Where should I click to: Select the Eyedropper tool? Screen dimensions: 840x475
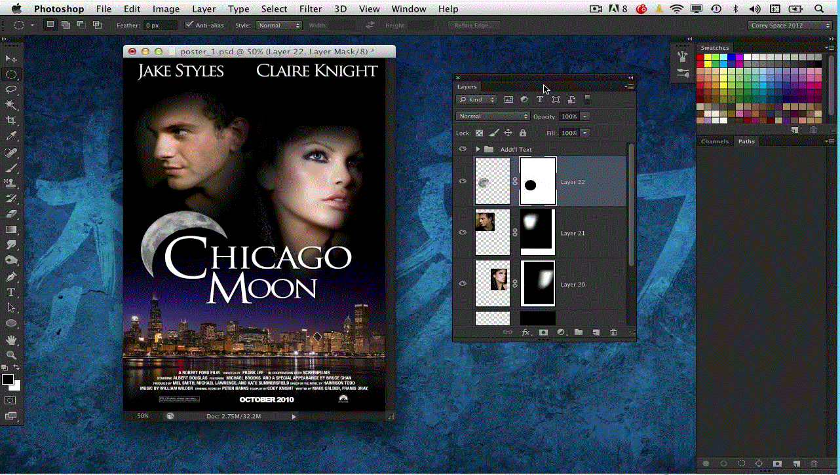pos(11,136)
